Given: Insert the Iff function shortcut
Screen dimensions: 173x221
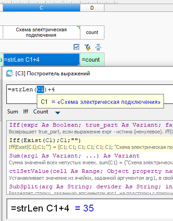Looking at the screenshot, I should pyautogui.click(x=25, y=112).
